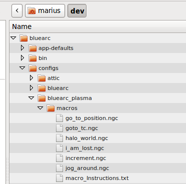
Task: Collapse the macros folder
Action: click(40, 108)
